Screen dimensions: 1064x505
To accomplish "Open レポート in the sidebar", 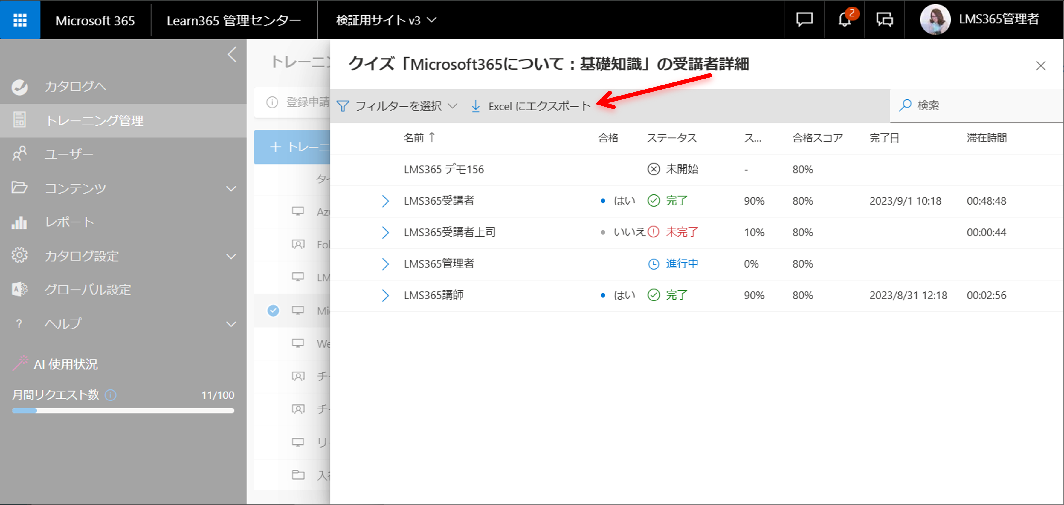I will [x=69, y=222].
